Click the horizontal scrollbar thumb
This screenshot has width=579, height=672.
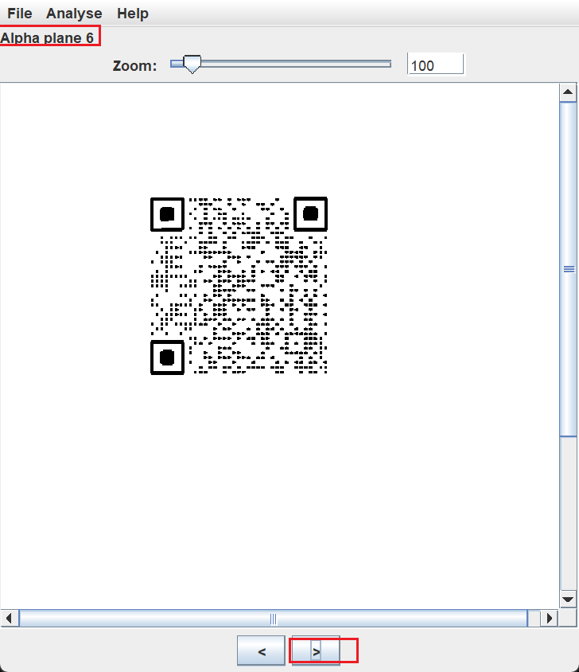[x=274, y=618]
